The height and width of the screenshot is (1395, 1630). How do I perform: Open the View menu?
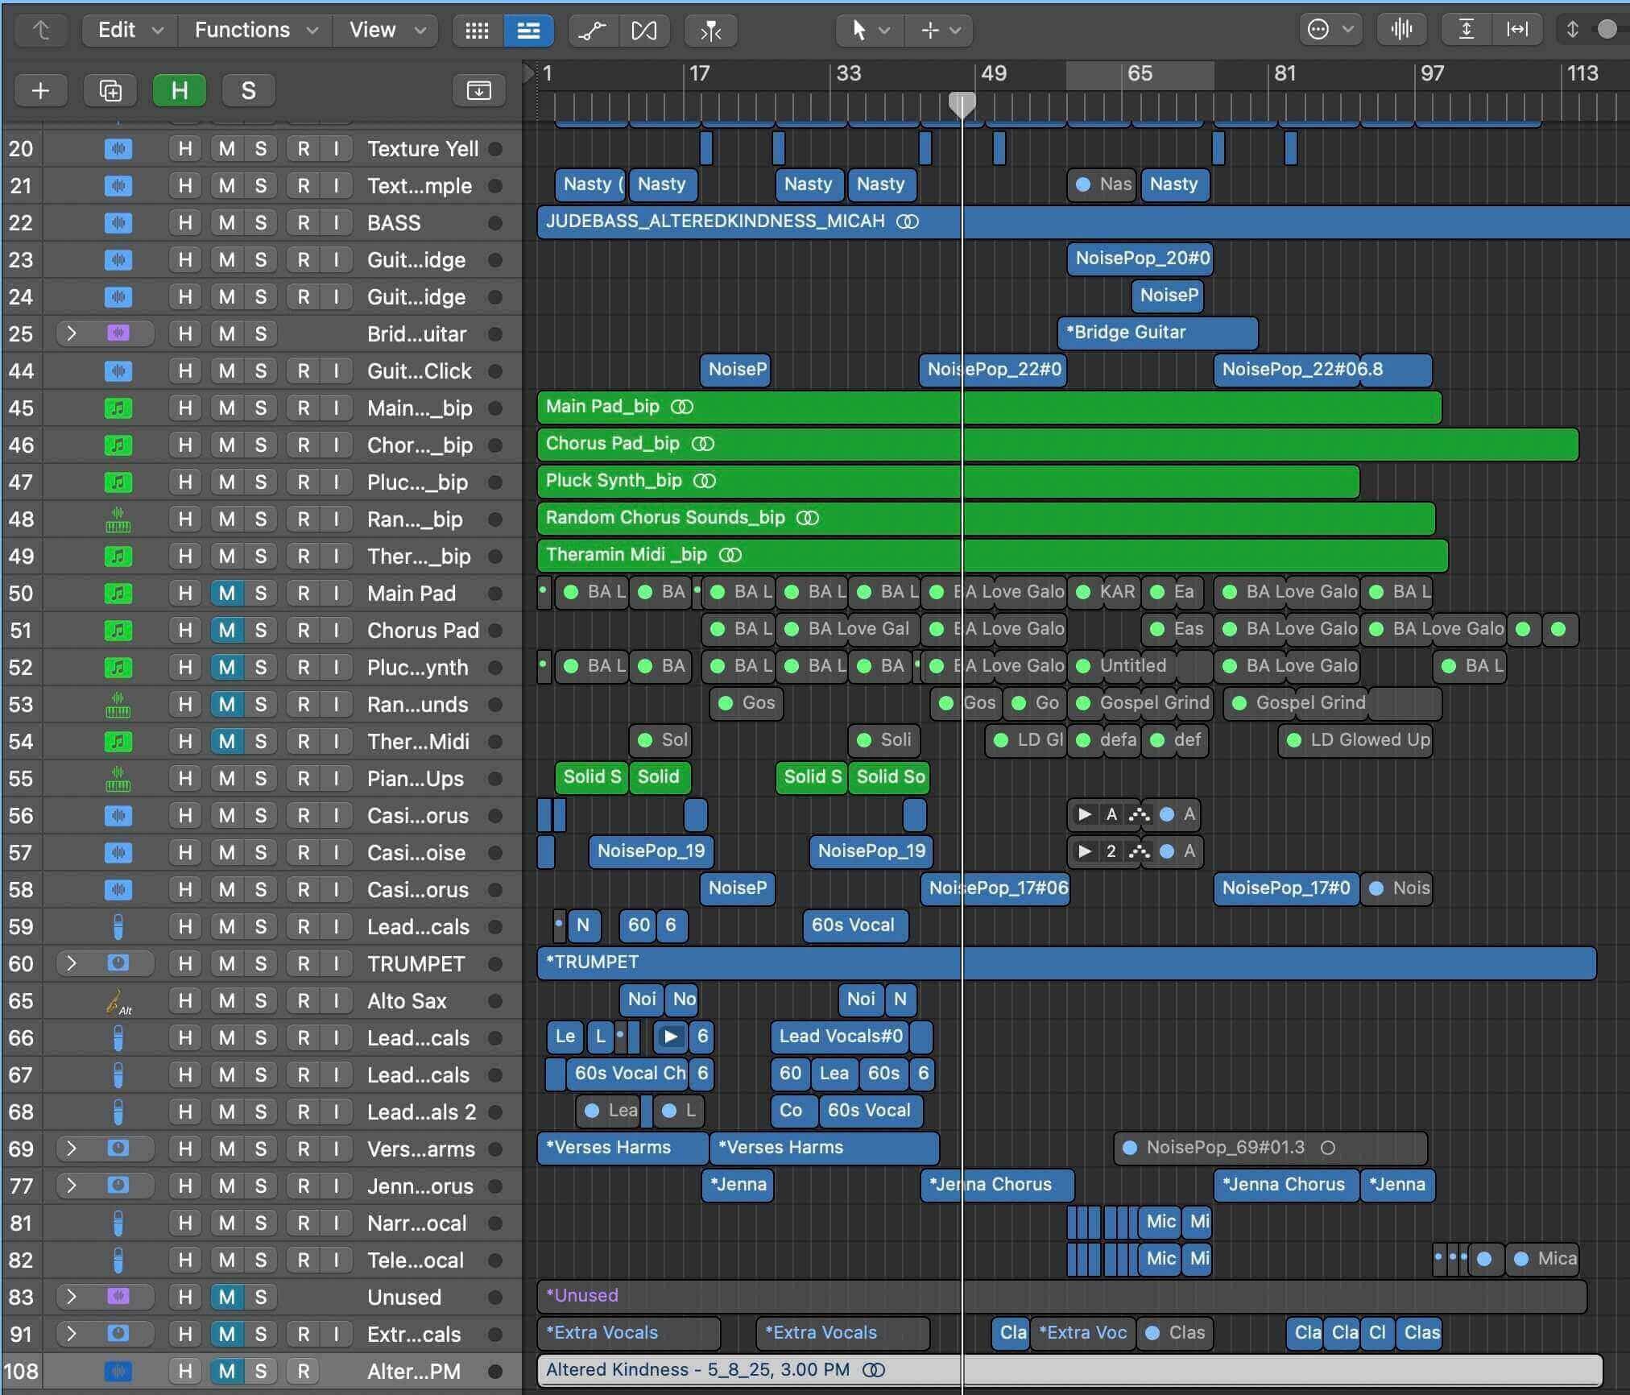click(x=386, y=31)
